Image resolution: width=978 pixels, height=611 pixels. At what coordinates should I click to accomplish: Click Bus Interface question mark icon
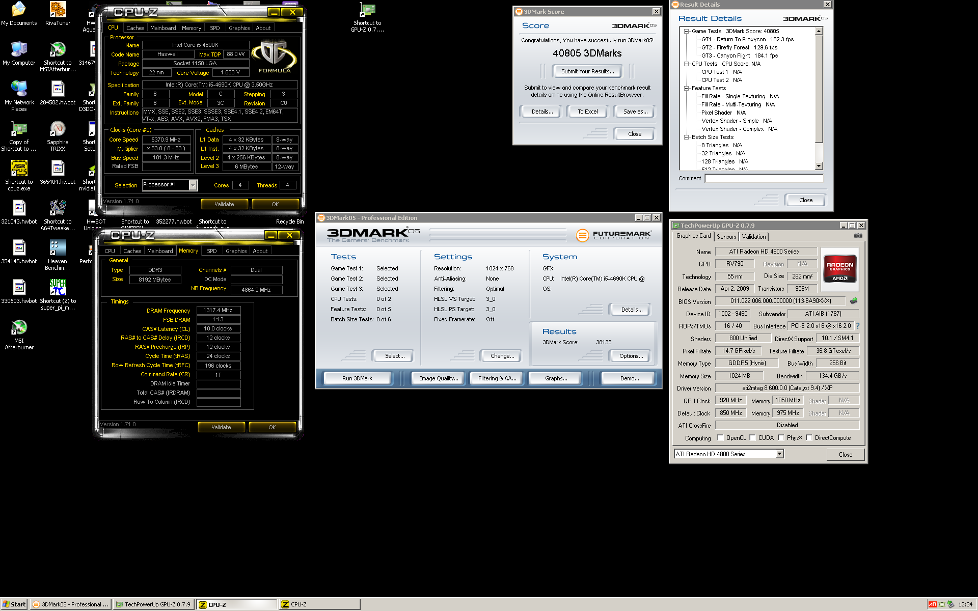click(857, 326)
